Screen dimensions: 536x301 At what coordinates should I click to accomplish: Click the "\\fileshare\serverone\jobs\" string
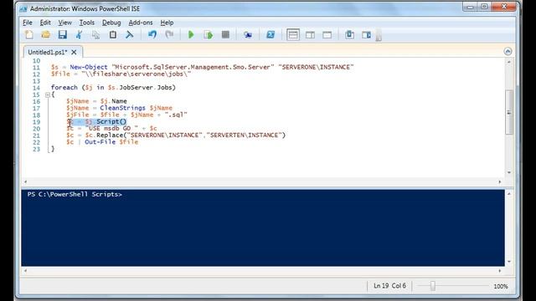pyautogui.click(x=136, y=74)
